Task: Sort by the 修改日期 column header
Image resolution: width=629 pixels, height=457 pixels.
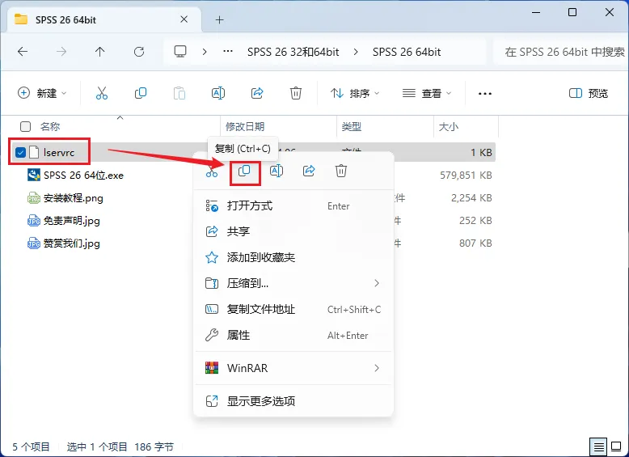Action: [x=245, y=127]
